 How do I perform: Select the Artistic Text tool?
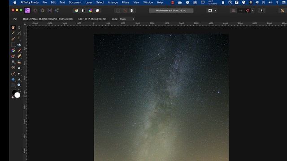tap(19, 80)
